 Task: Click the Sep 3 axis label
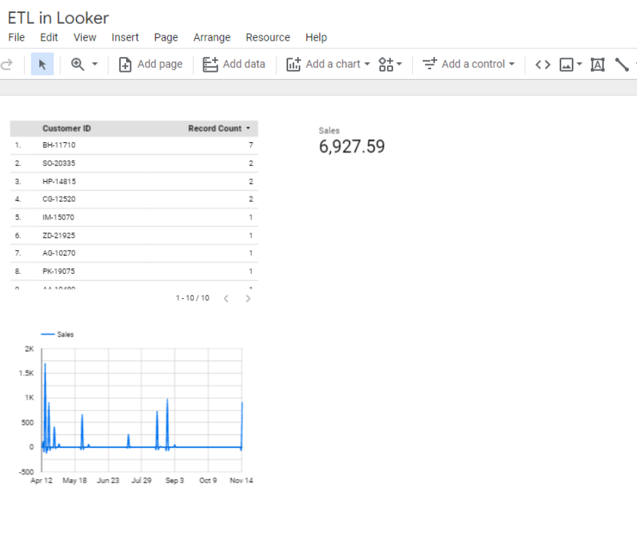click(x=175, y=480)
